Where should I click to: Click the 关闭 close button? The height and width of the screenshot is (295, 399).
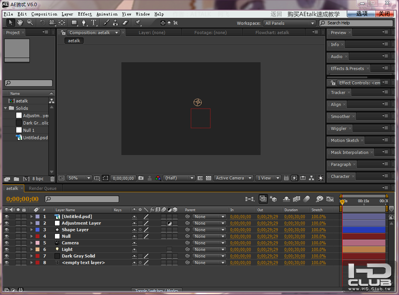(384, 14)
